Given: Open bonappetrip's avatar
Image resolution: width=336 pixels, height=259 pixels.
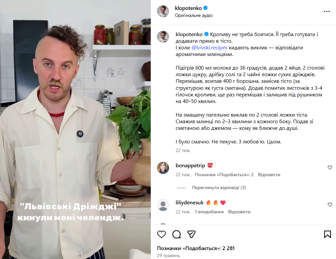Looking at the screenshot, I should pyautogui.click(x=163, y=168).
